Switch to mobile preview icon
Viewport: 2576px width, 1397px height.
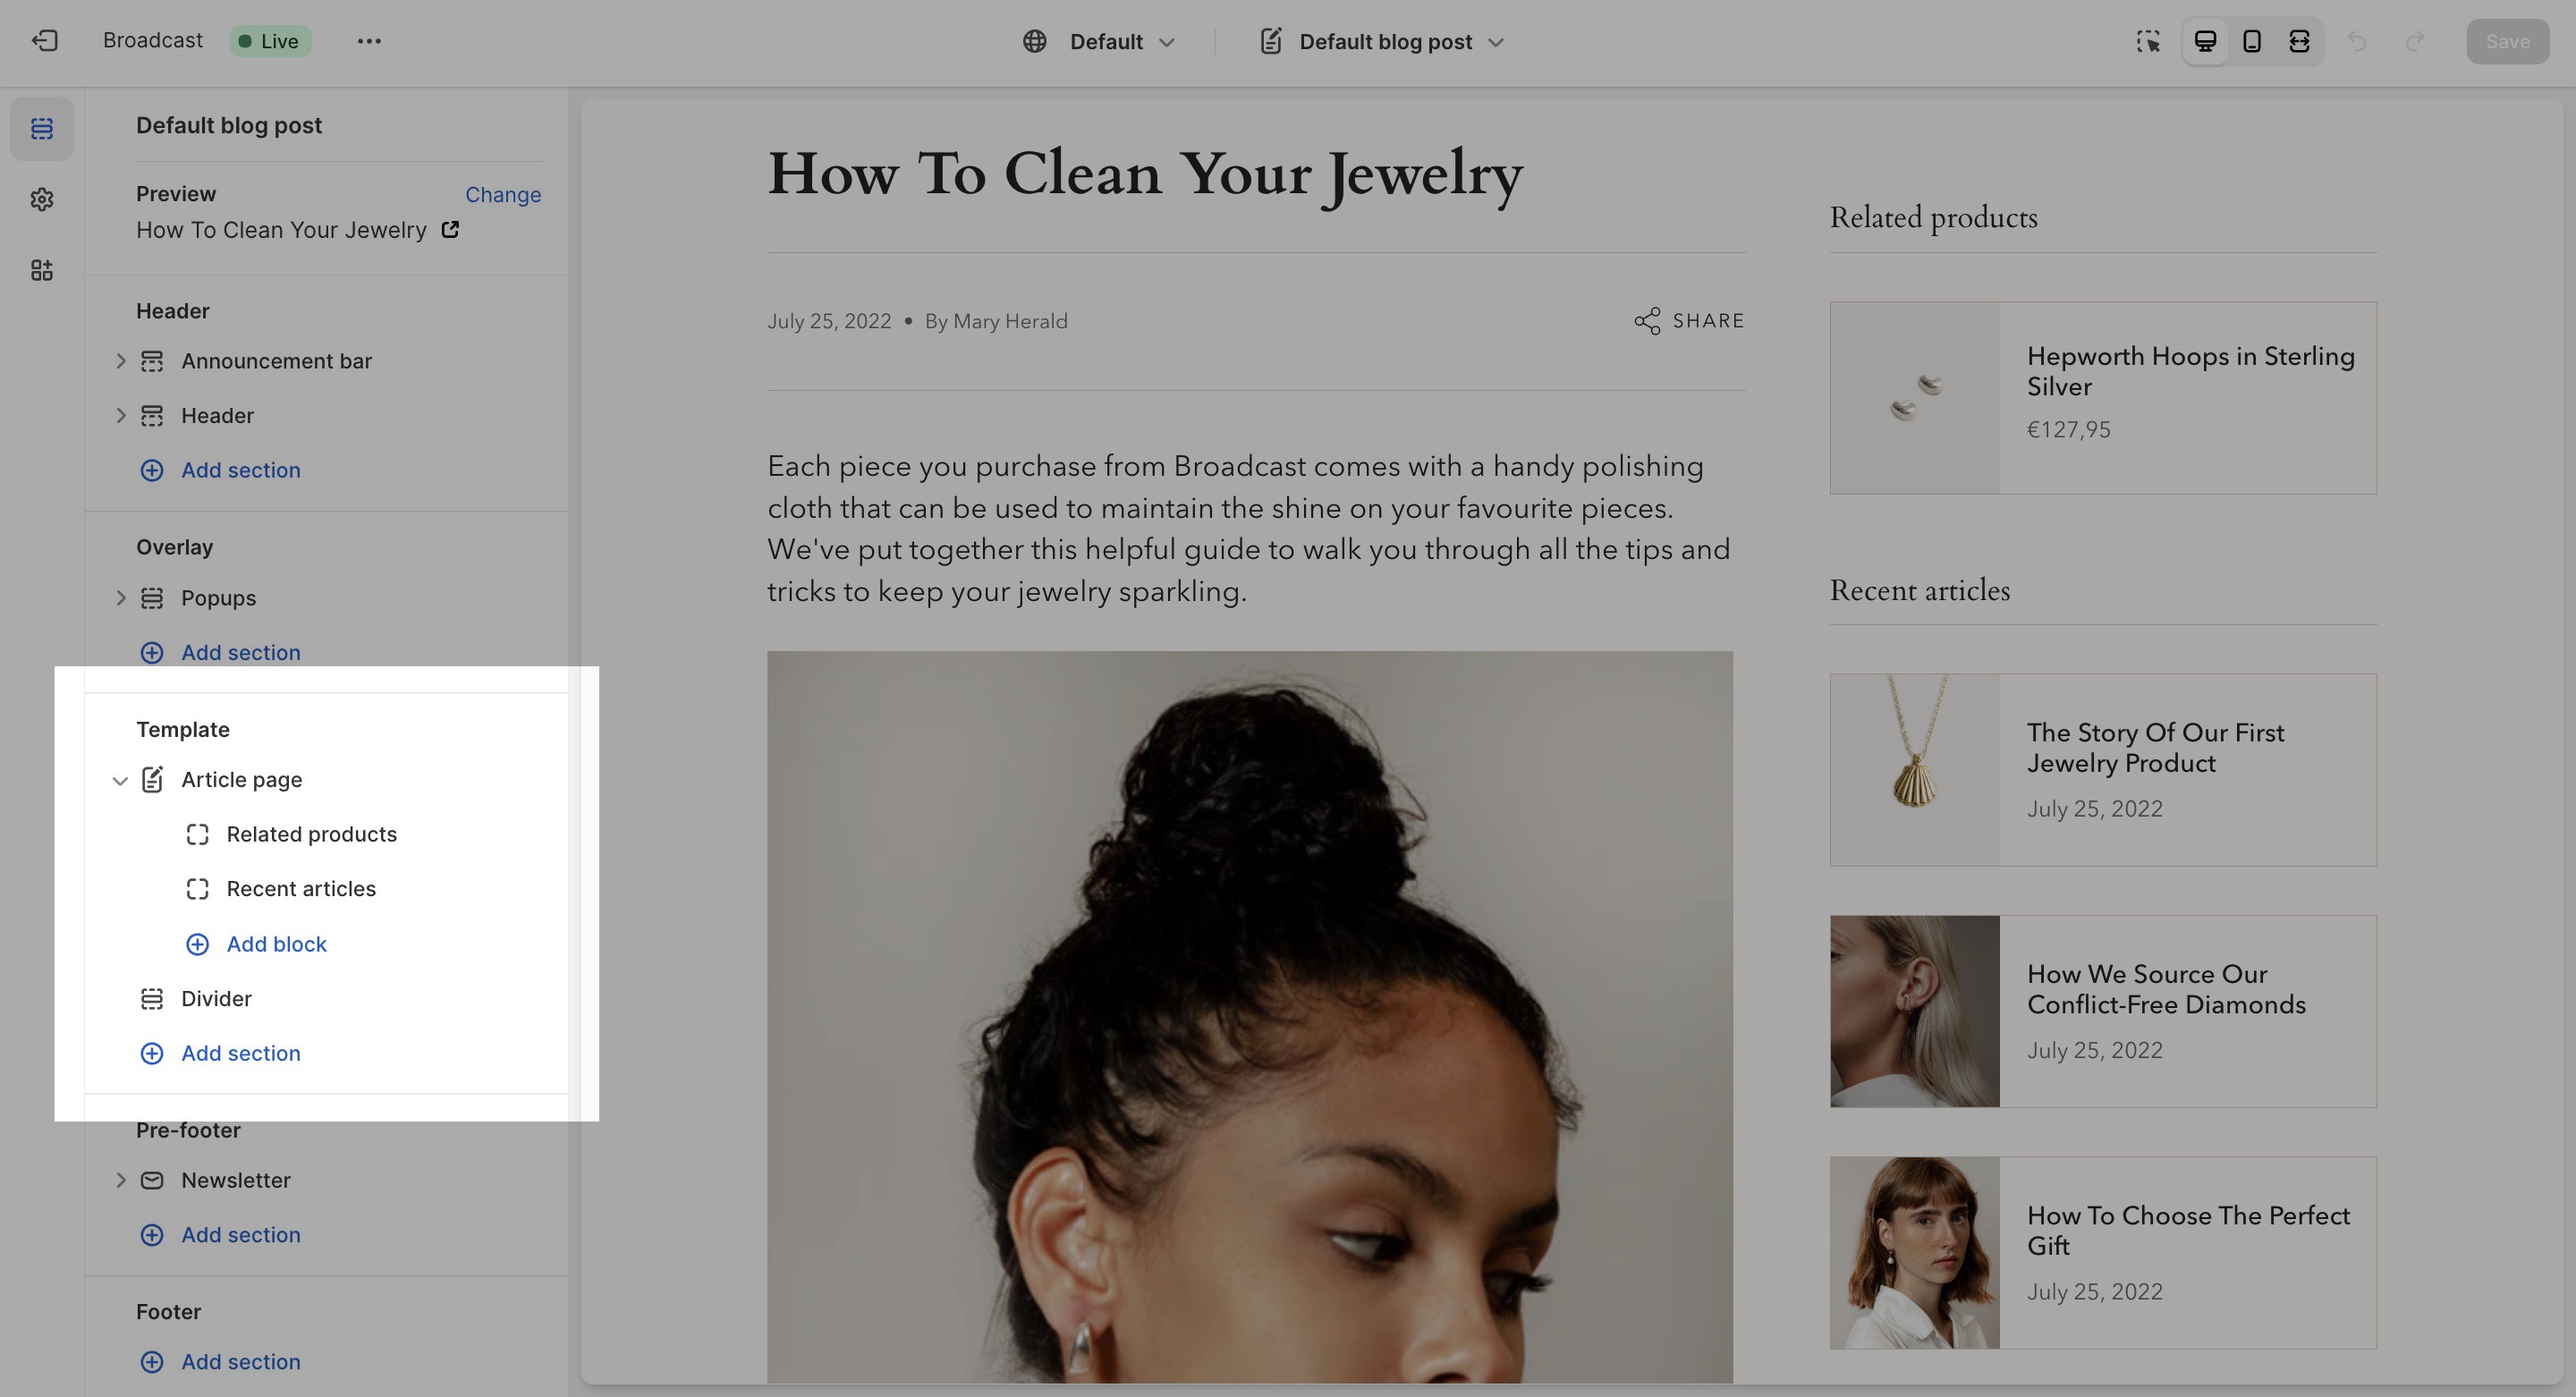[x=2252, y=41]
